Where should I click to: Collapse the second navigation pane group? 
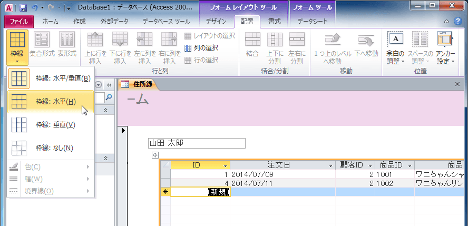105,158
